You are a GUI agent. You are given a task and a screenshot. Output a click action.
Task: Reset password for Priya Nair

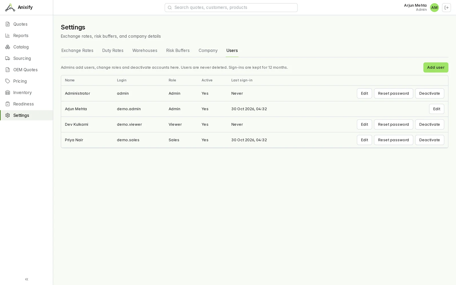pos(393,140)
